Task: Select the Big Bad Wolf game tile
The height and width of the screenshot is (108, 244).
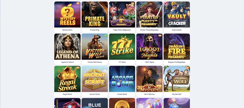Action: tap(176, 79)
